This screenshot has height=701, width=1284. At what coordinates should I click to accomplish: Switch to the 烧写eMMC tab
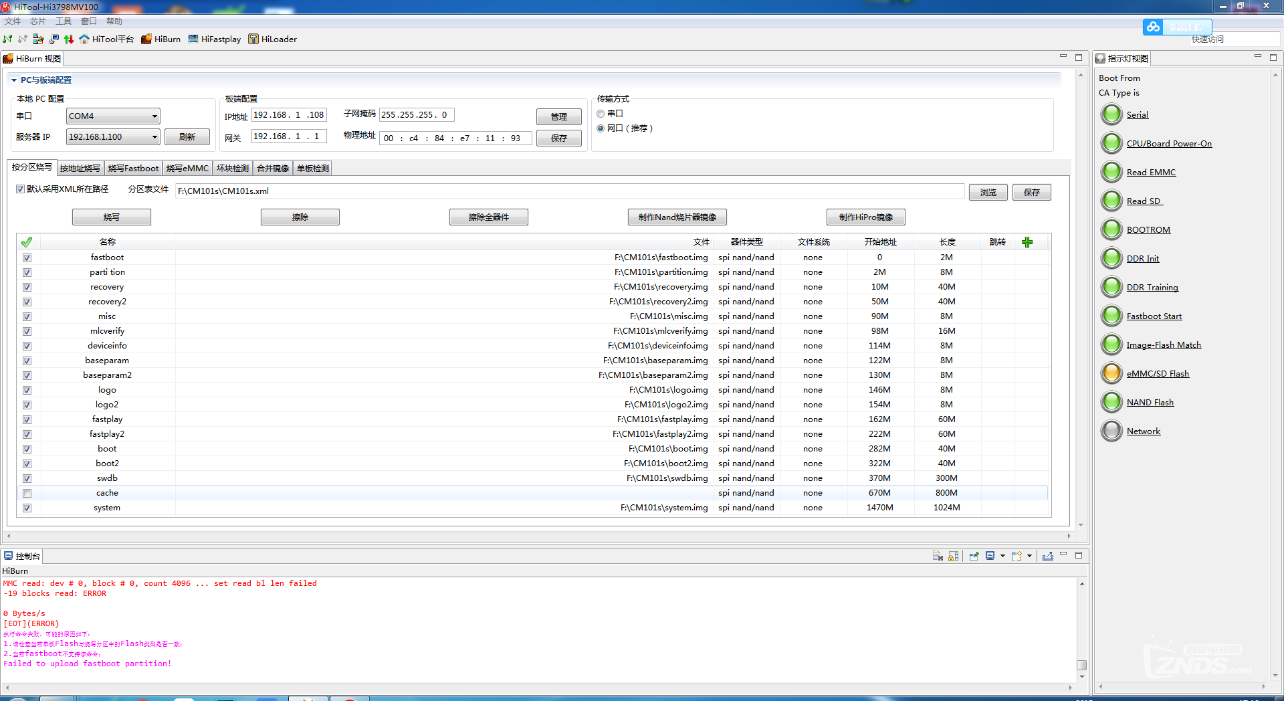tap(187, 168)
